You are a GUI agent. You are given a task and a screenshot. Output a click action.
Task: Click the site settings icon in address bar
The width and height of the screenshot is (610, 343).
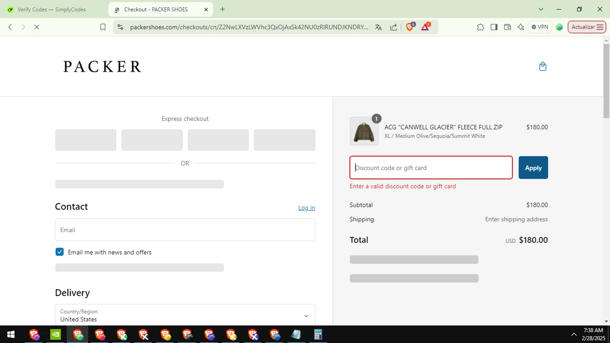pyautogui.click(x=120, y=27)
